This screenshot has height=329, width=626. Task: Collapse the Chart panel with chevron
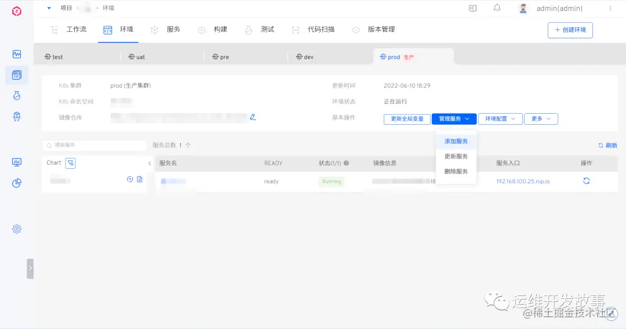150,163
